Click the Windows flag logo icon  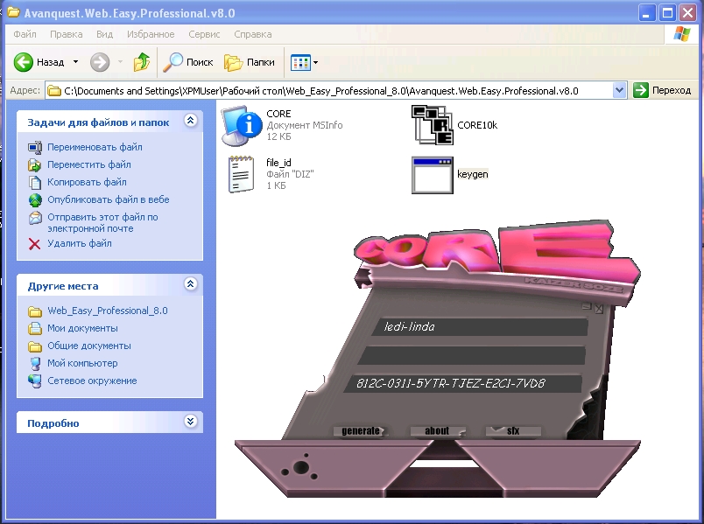(x=682, y=34)
